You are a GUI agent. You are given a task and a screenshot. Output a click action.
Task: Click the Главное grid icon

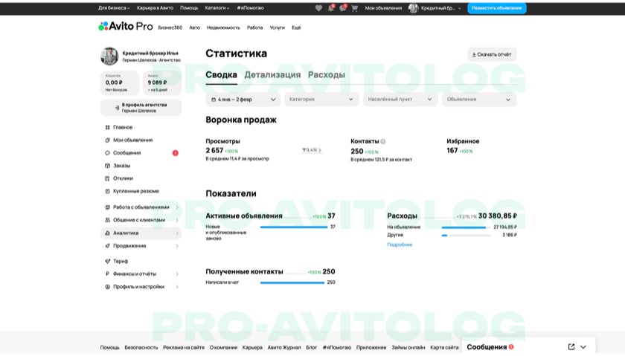(107, 127)
